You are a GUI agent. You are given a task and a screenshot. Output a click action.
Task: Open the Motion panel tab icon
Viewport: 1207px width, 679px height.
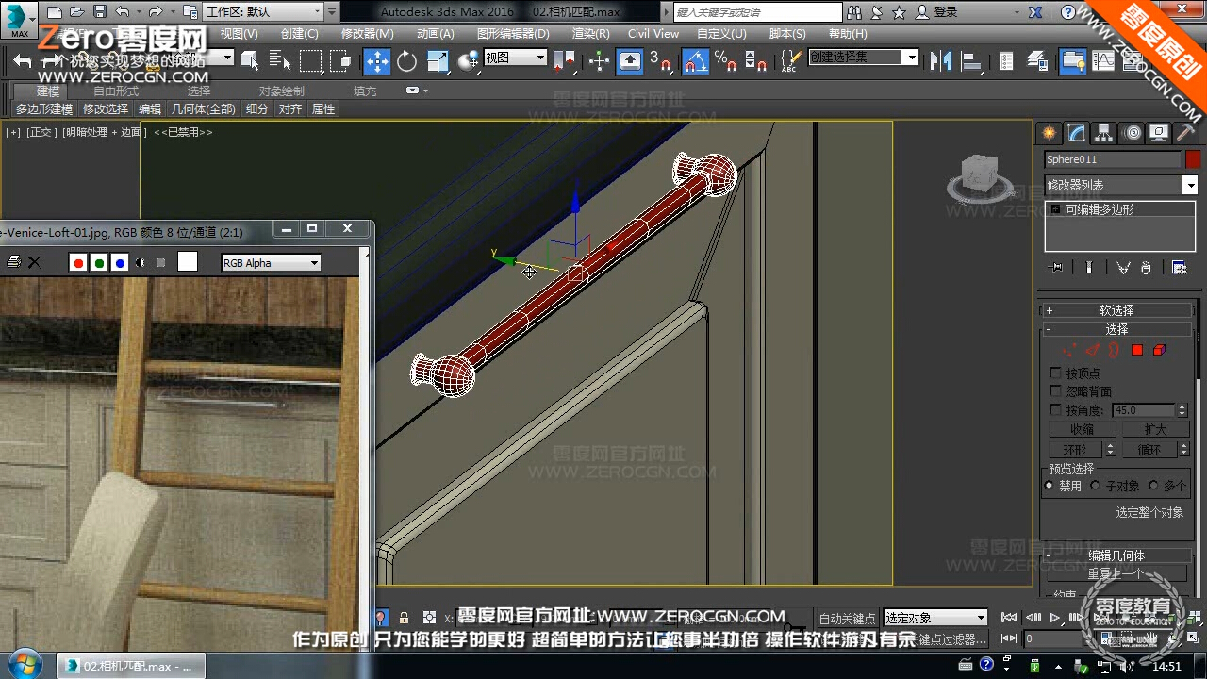click(x=1132, y=133)
